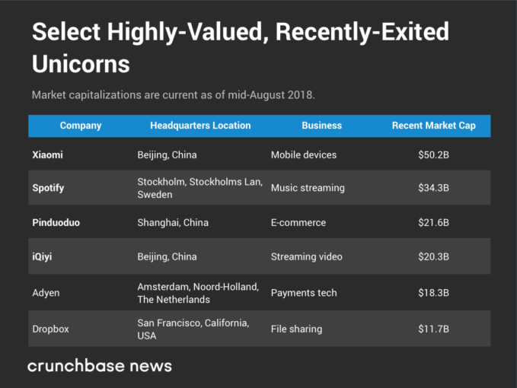The height and width of the screenshot is (388, 517).
Task: Click Stockholm, Stockholms Lan, Sweden location
Action: [x=199, y=188]
